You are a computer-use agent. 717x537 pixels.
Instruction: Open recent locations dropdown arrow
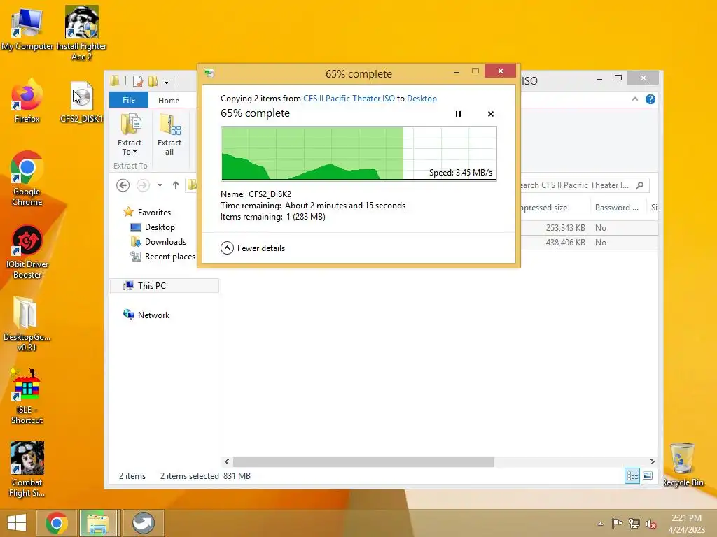point(160,185)
